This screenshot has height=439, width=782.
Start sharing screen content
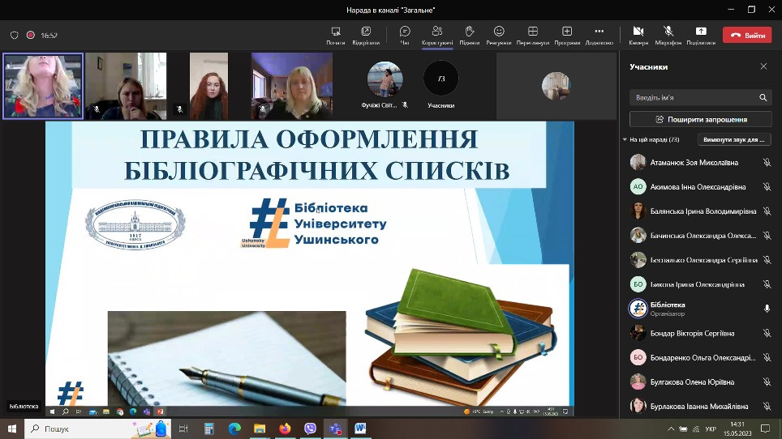(701, 32)
